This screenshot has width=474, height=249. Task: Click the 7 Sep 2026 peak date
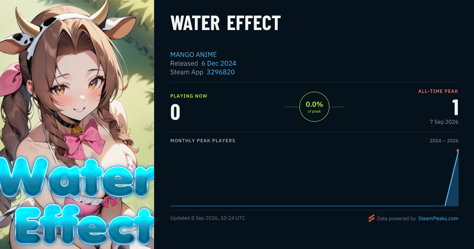[x=444, y=122]
